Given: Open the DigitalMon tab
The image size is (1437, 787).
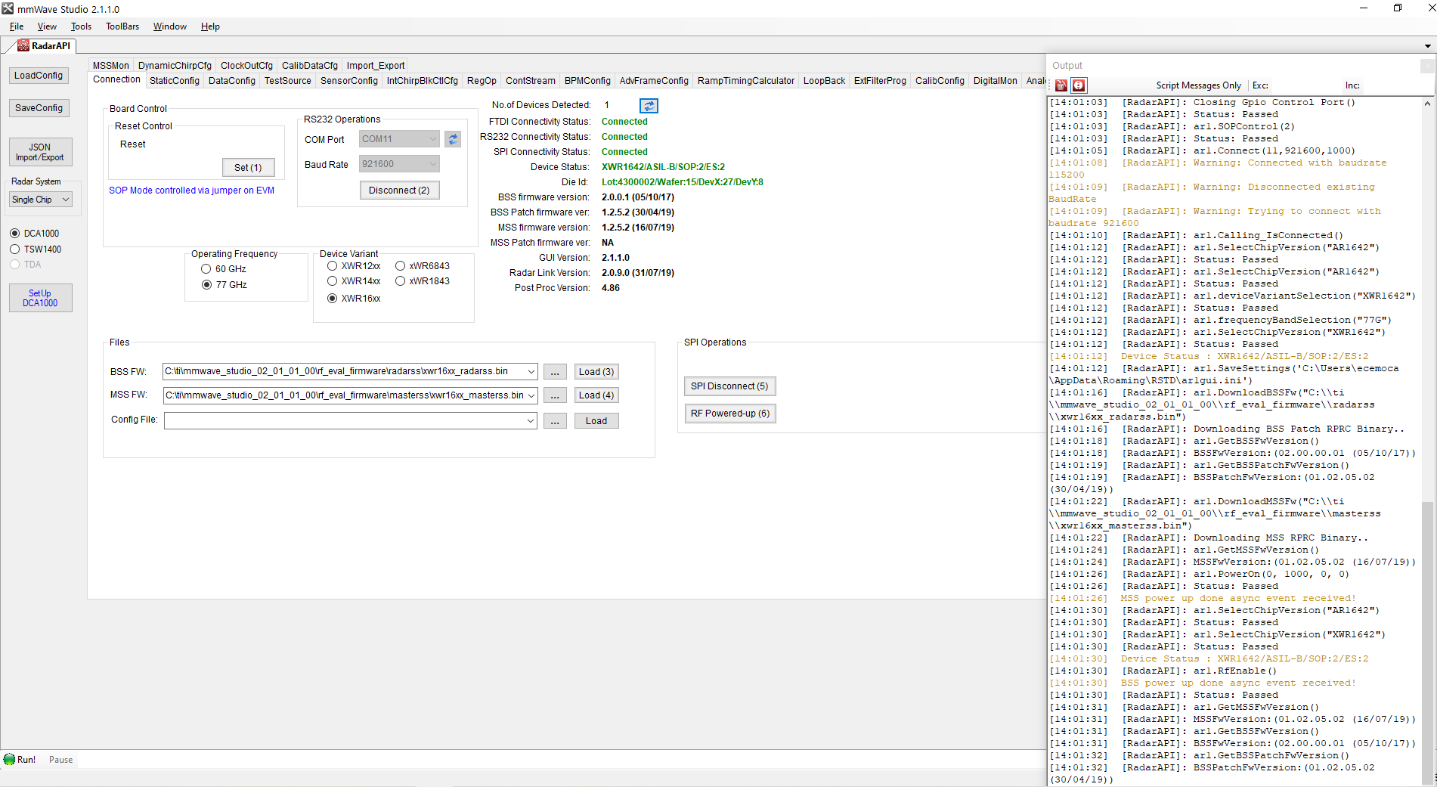Looking at the screenshot, I should (995, 81).
